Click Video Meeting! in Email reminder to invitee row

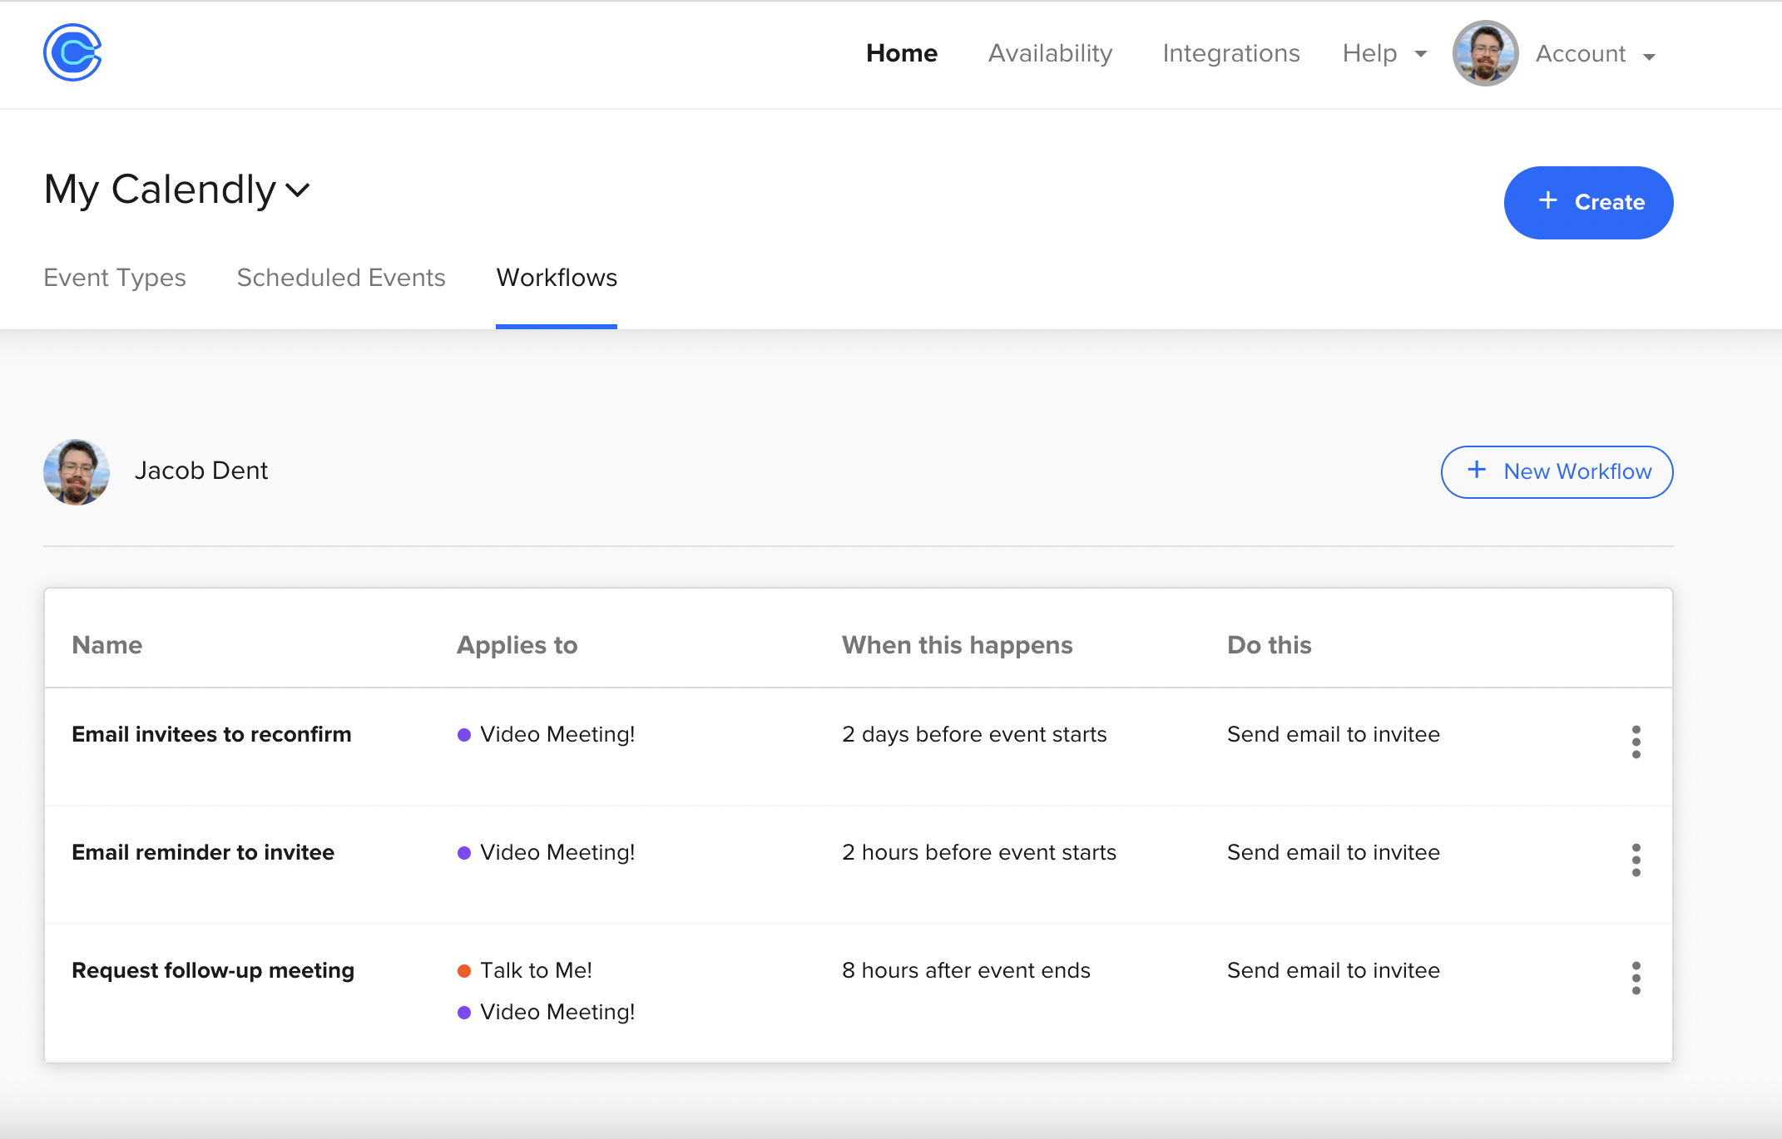557,852
